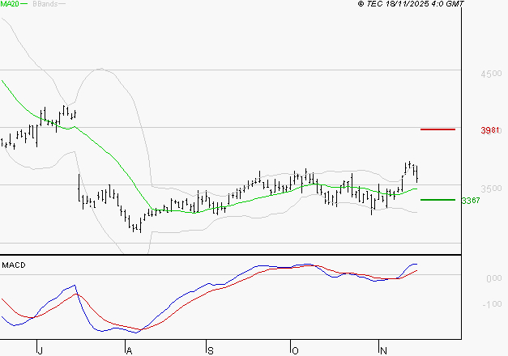The height and width of the screenshot is (356, 508).
Task: Click the 000 MACD axis label
Action: (493, 278)
